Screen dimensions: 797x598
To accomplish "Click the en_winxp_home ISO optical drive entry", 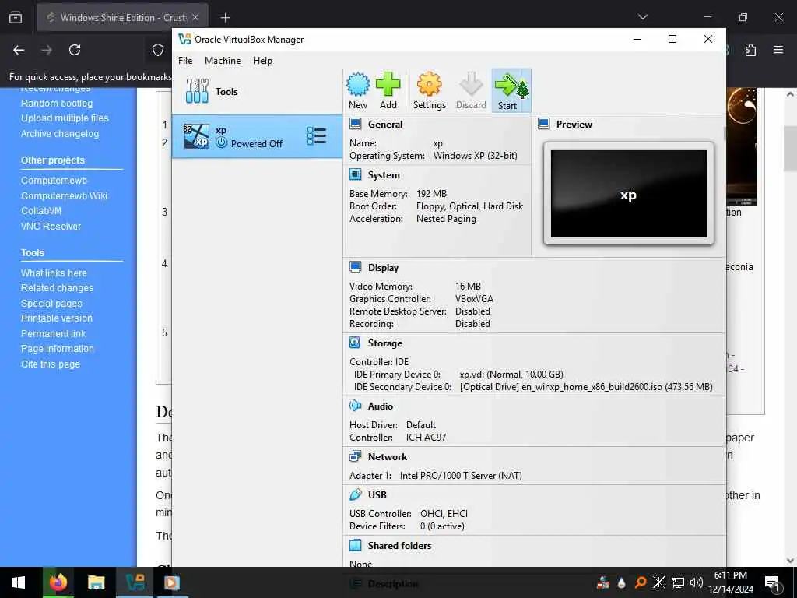I will tap(586, 387).
